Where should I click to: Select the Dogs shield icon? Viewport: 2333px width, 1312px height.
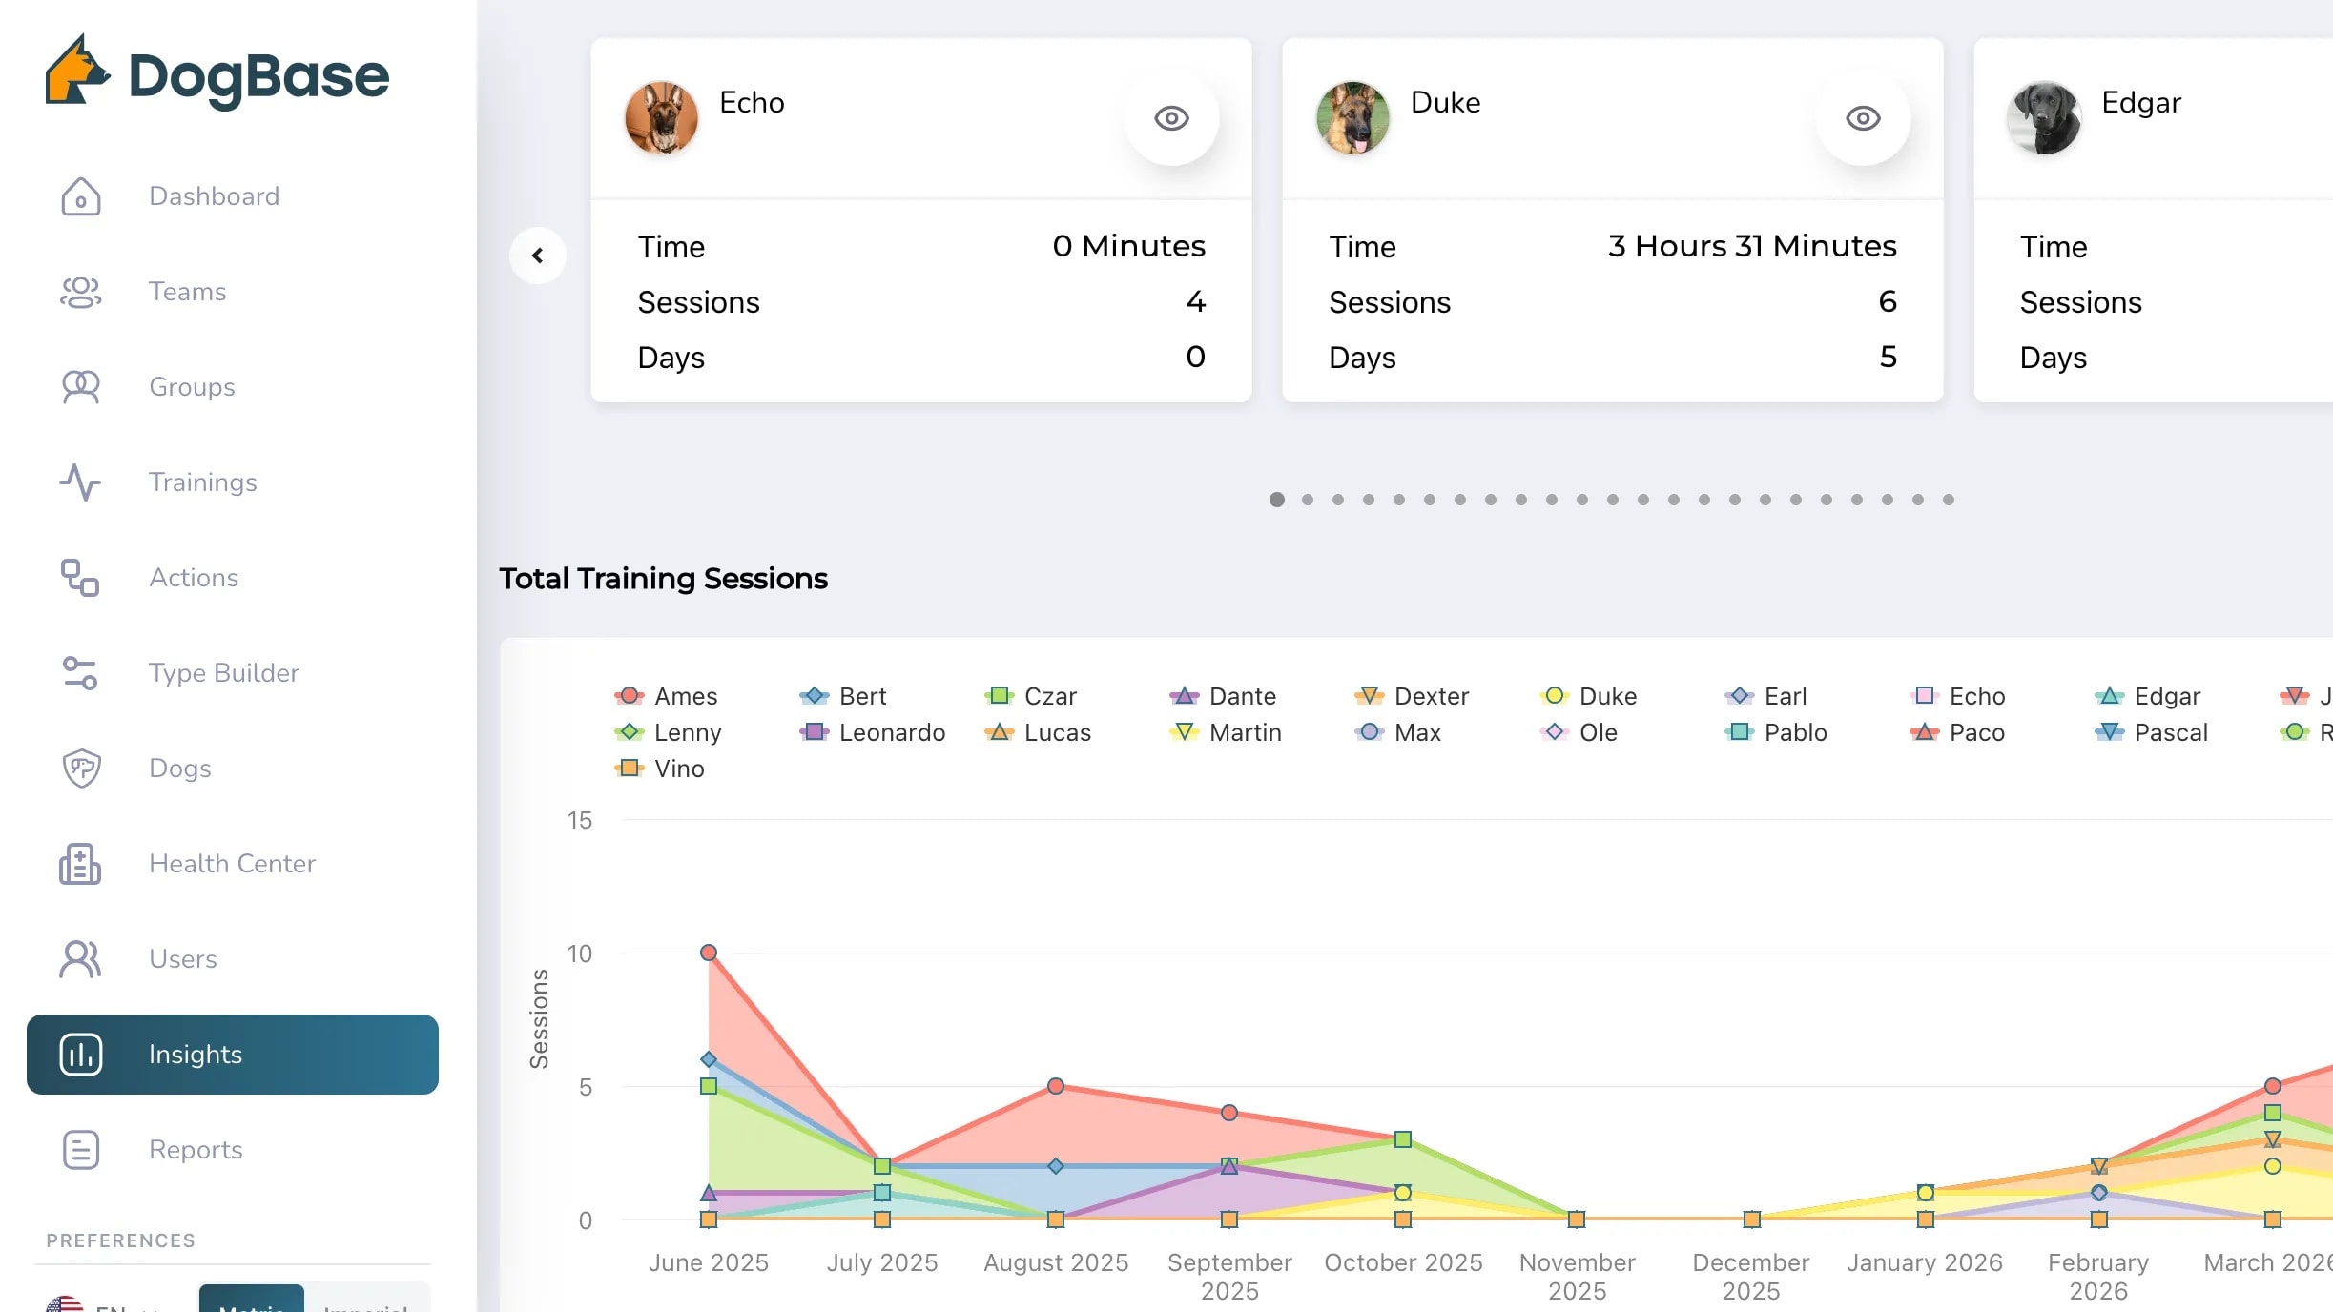pyautogui.click(x=81, y=769)
